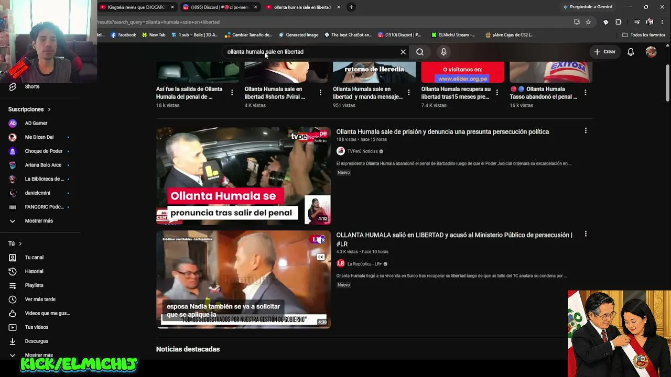Viewport: 671px width, 377px height.
Task: Open Ver más tarde in sidebar
Action: tap(39, 300)
